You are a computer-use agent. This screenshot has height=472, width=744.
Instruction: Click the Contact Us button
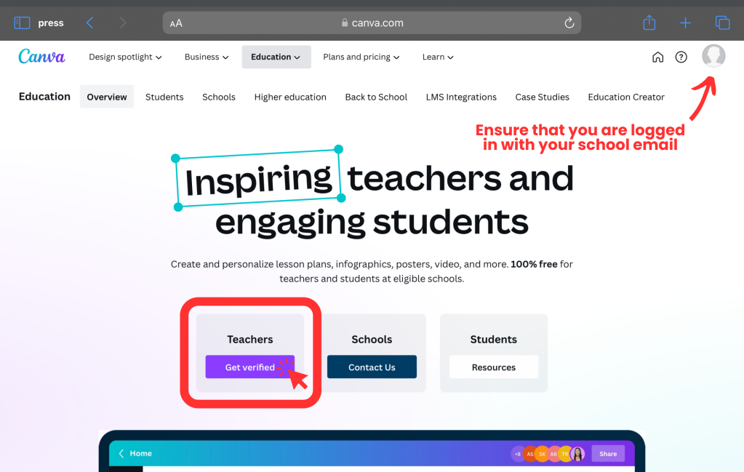pyautogui.click(x=372, y=367)
